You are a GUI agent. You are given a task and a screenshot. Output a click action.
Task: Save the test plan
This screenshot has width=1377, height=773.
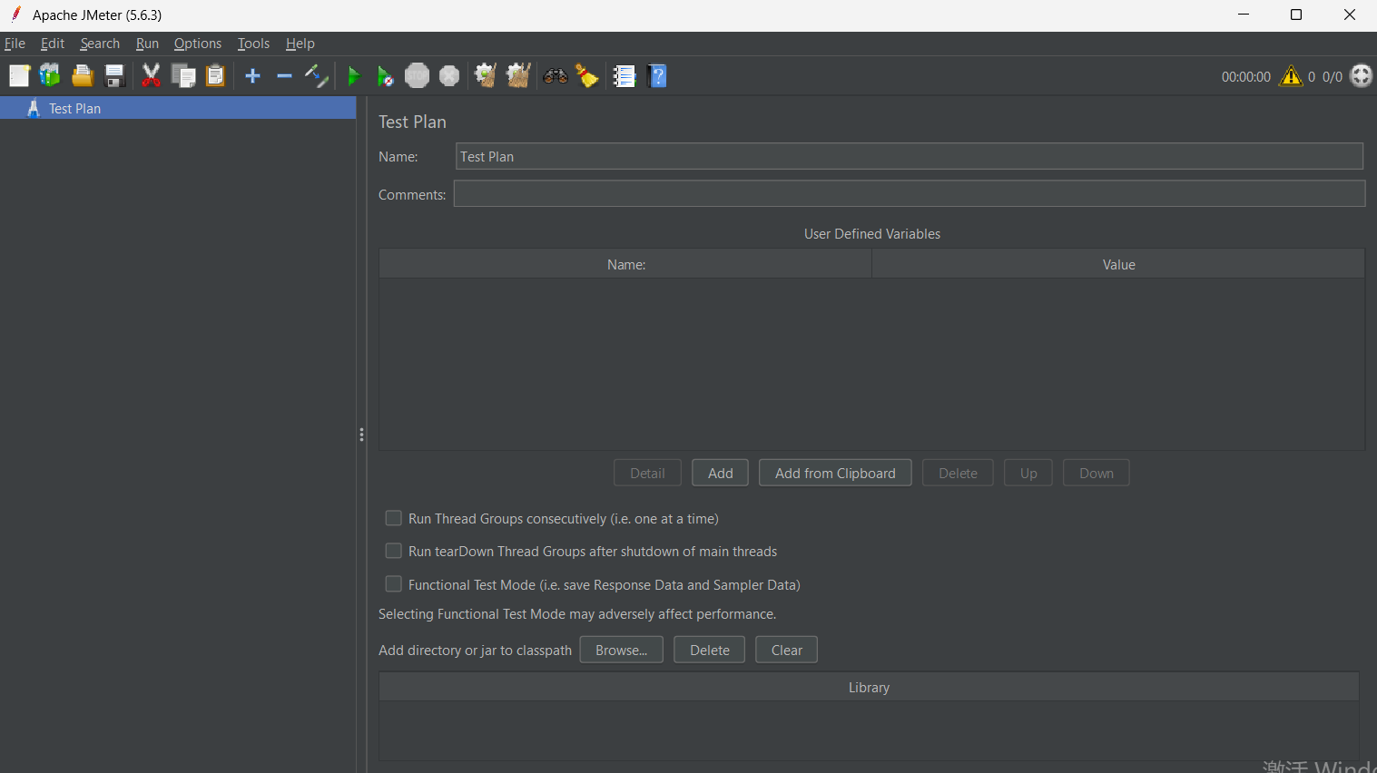click(114, 76)
